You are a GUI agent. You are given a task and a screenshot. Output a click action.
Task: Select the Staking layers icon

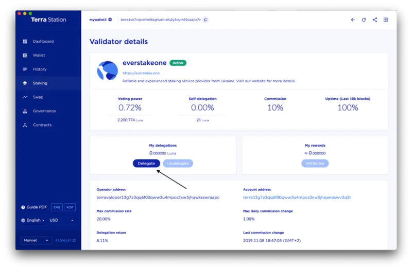click(25, 83)
